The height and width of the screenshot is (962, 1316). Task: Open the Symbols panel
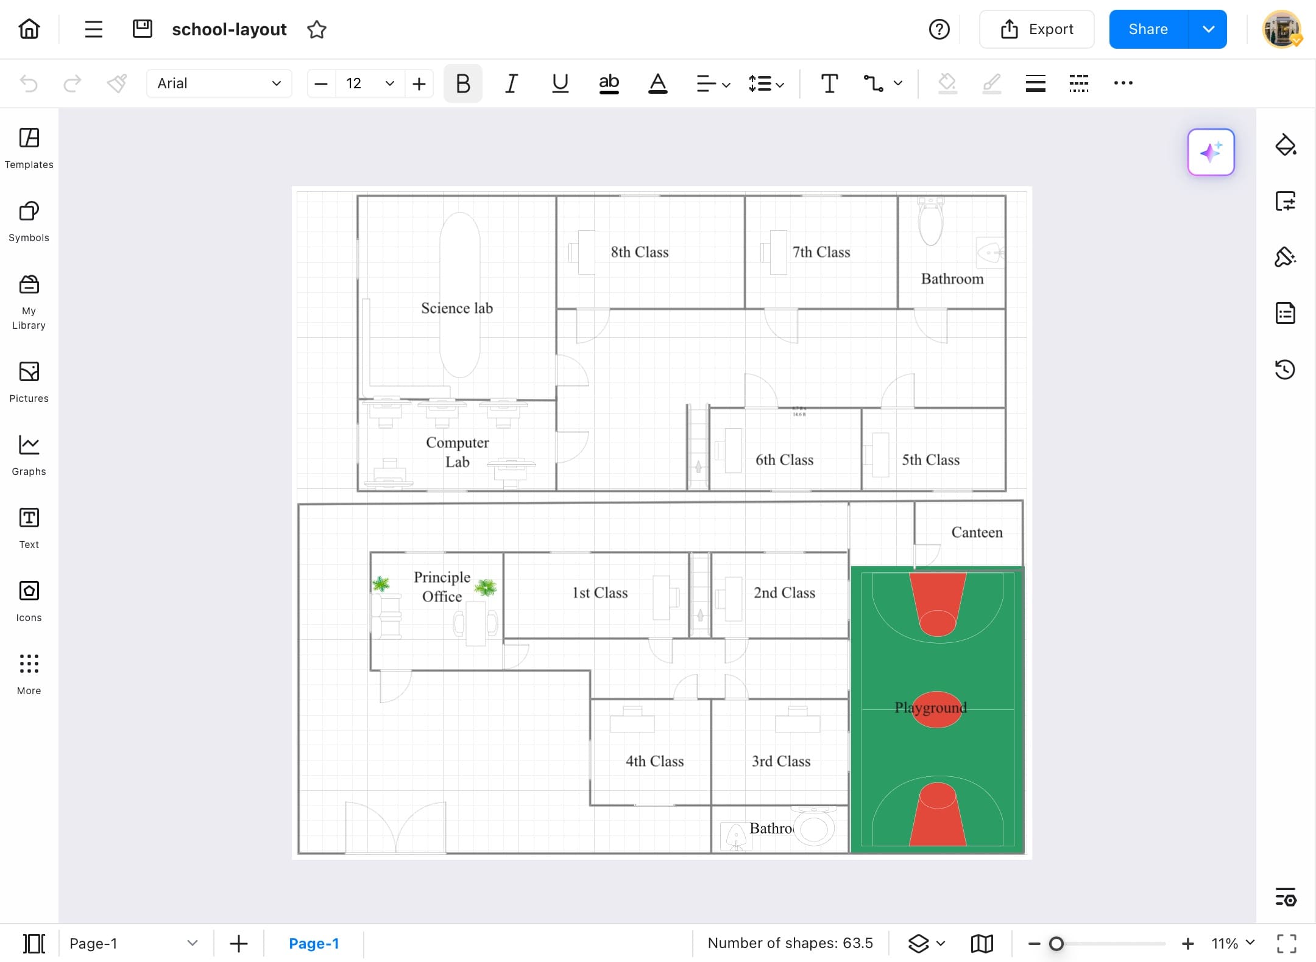[x=29, y=221]
